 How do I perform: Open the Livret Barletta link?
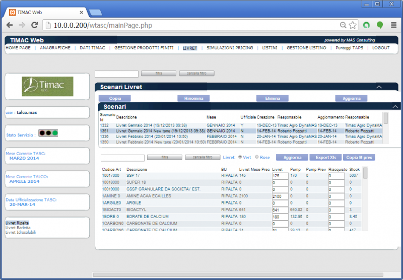click(18, 228)
